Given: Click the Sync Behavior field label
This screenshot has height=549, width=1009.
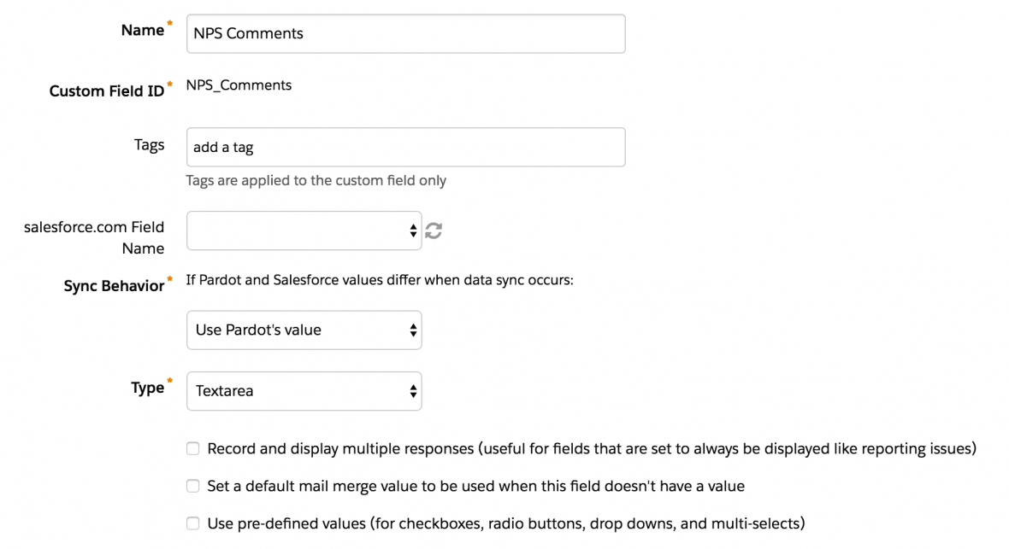Looking at the screenshot, I should [x=116, y=285].
